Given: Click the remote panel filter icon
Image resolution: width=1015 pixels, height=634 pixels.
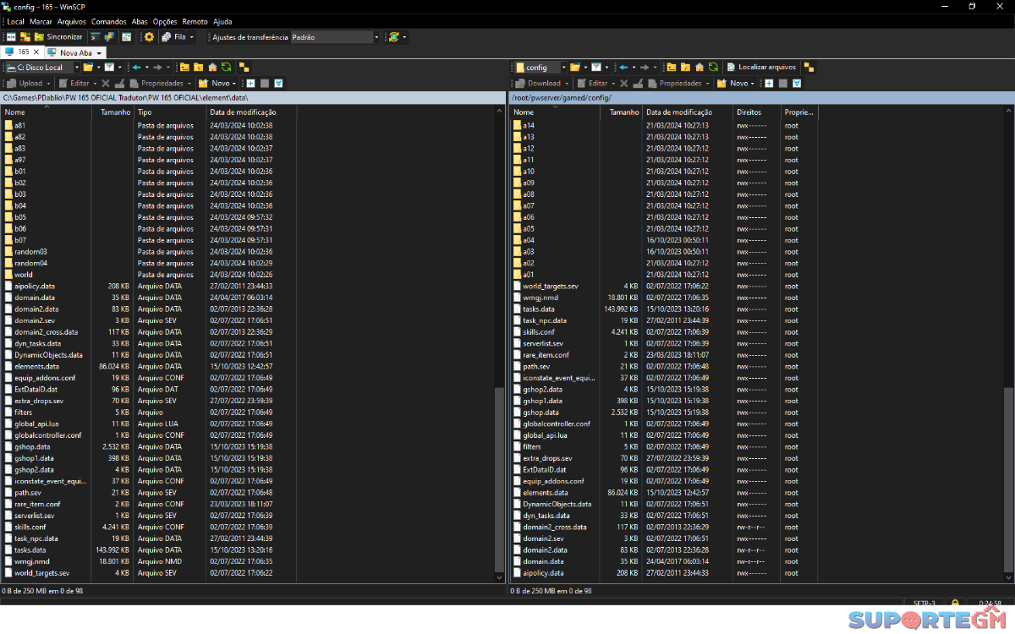Looking at the screenshot, I should coord(596,67).
